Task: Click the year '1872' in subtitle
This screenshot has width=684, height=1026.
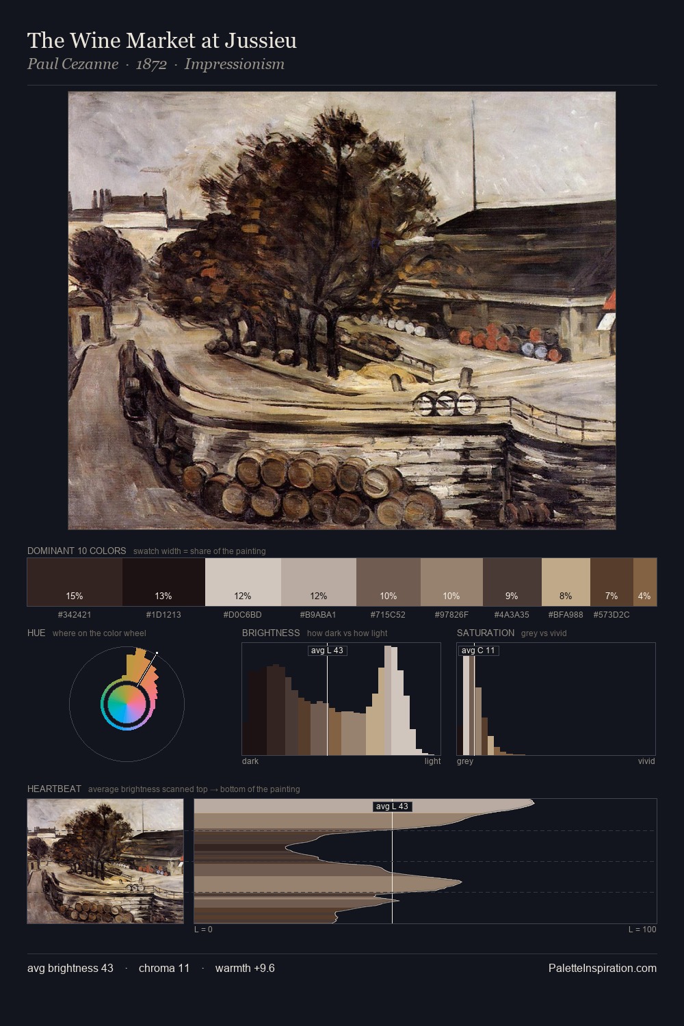Action: click(151, 64)
